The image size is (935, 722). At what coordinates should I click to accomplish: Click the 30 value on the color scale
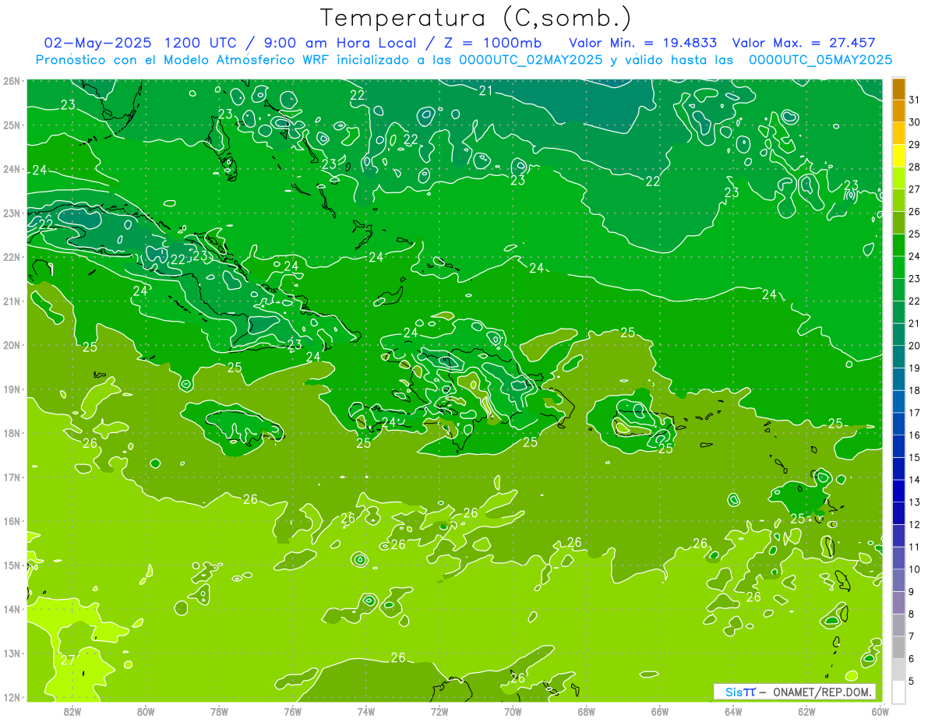pyautogui.click(x=914, y=122)
